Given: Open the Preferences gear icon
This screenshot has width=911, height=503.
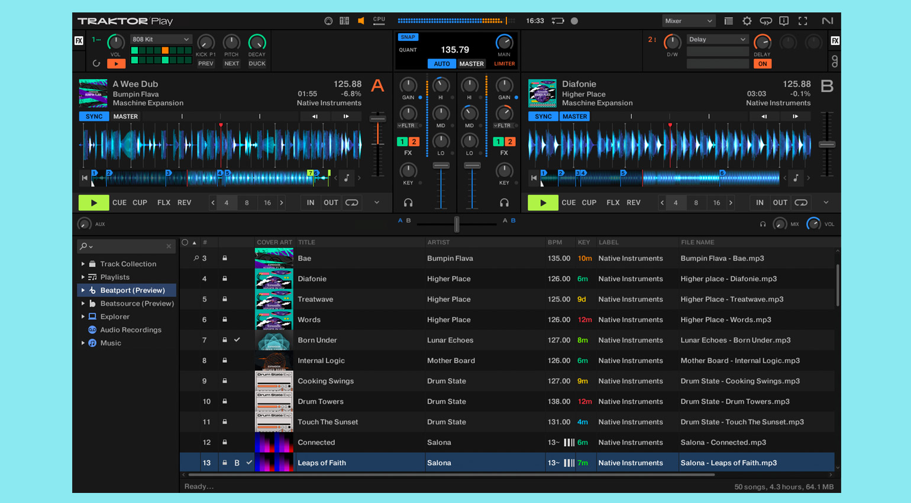Looking at the screenshot, I should pos(747,21).
